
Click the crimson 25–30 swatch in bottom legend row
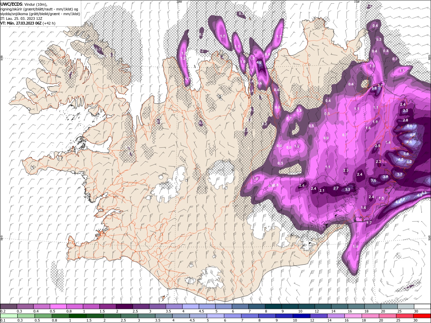[405, 316]
